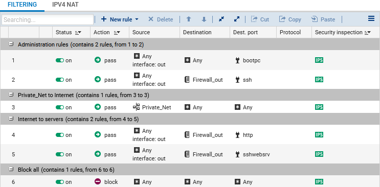Click Any destination icon in rule 1
380x187 pixels.
pyautogui.click(x=187, y=60)
